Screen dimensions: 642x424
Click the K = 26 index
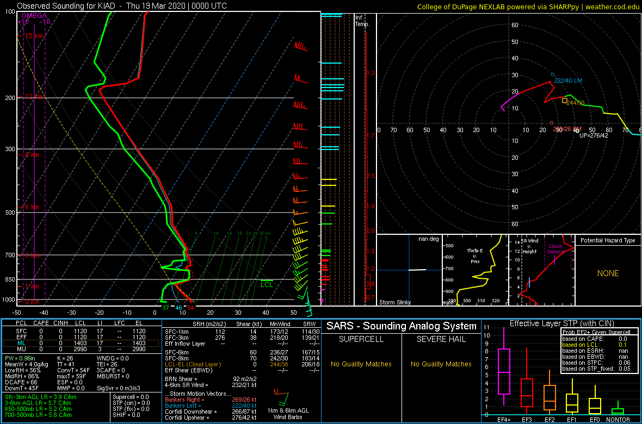(66, 359)
